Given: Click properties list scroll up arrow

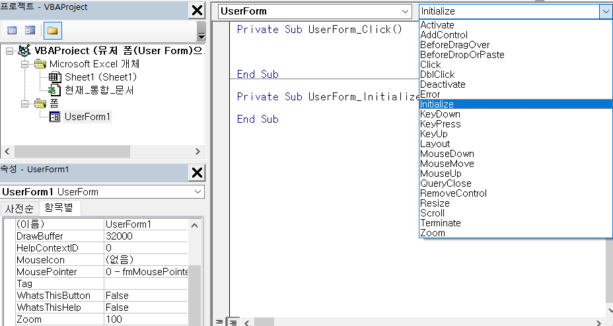Looking at the screenshot, I should point(195,225).
